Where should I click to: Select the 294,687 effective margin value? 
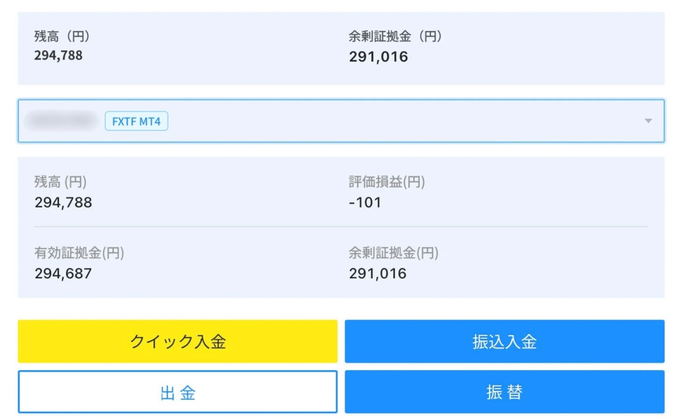click(x=63, y=273)
